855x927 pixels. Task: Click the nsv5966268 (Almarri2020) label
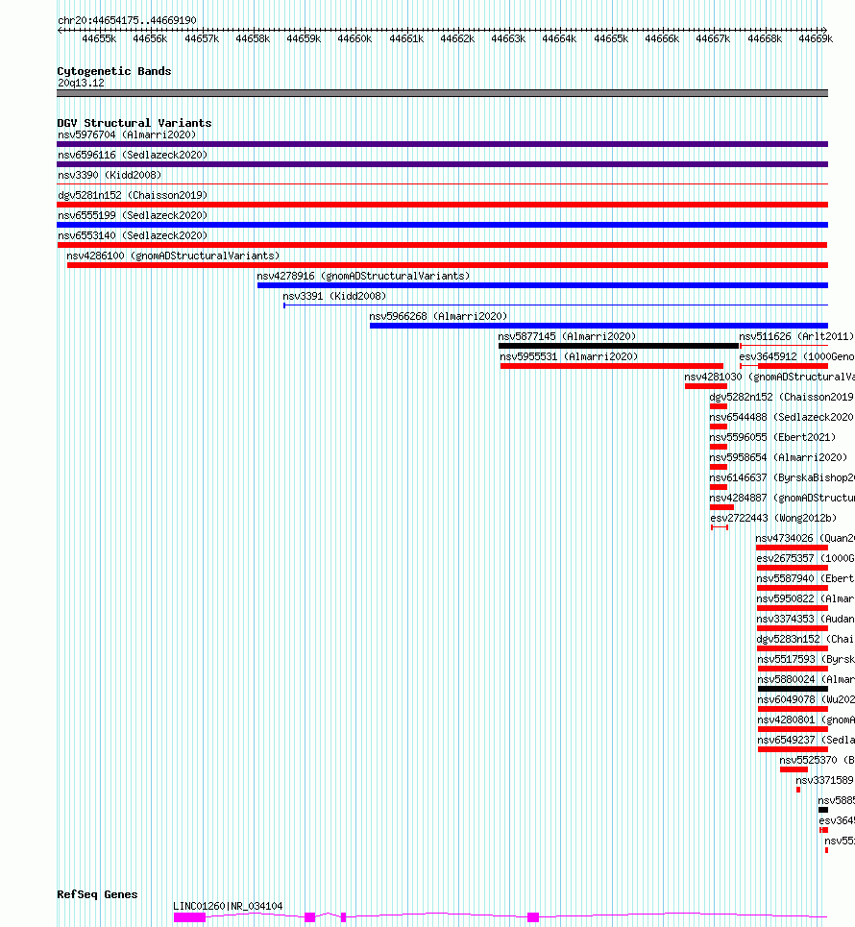coord(438,316)
